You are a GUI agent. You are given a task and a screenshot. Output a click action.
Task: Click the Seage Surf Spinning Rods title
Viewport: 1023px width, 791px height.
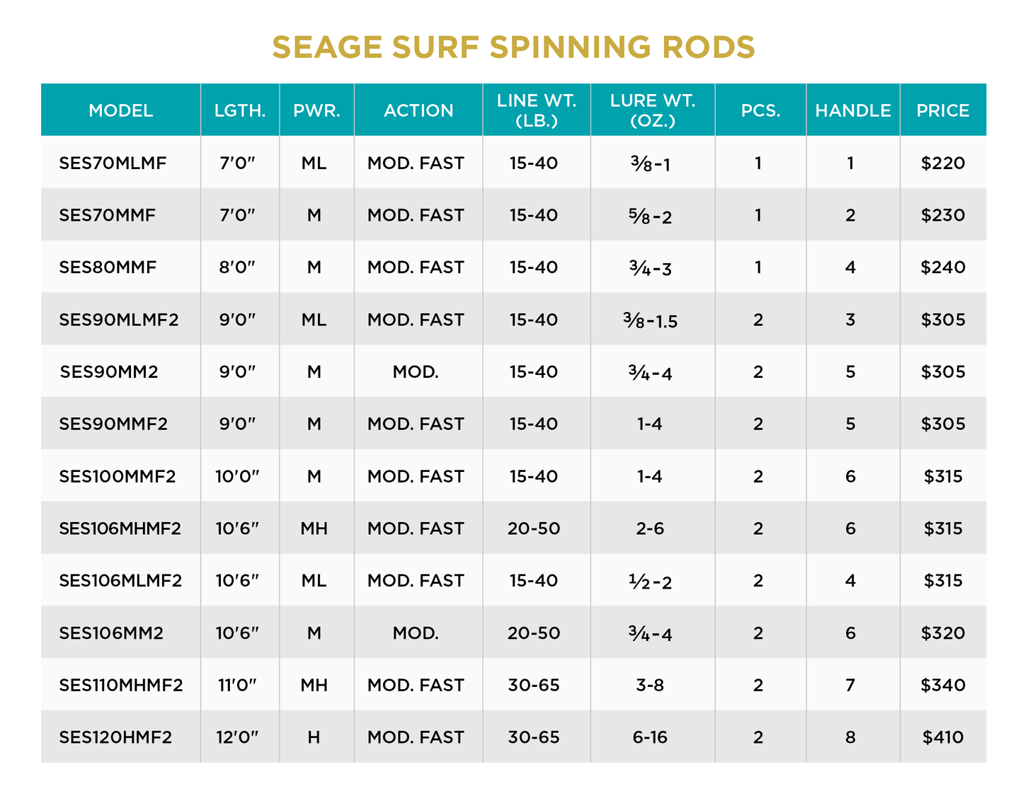tap(513, 47)
